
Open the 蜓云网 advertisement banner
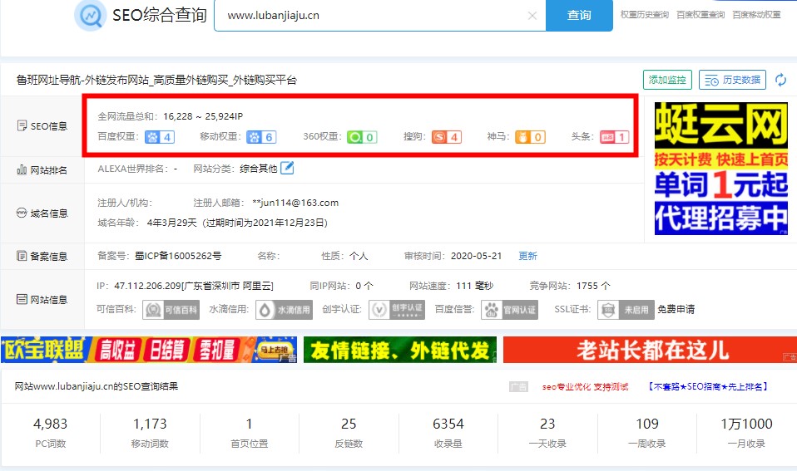point(720,169)
